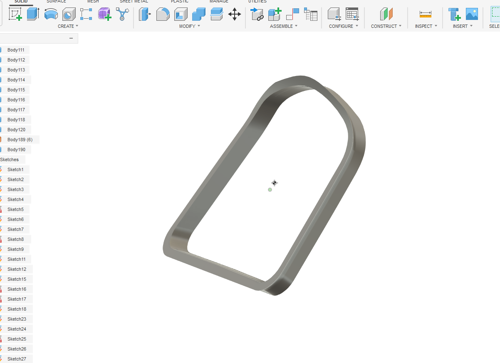Image resolution: width=500 pixels, height=363 pixels.
Task: Select Body118 in the browser
Action: (16, 120)
